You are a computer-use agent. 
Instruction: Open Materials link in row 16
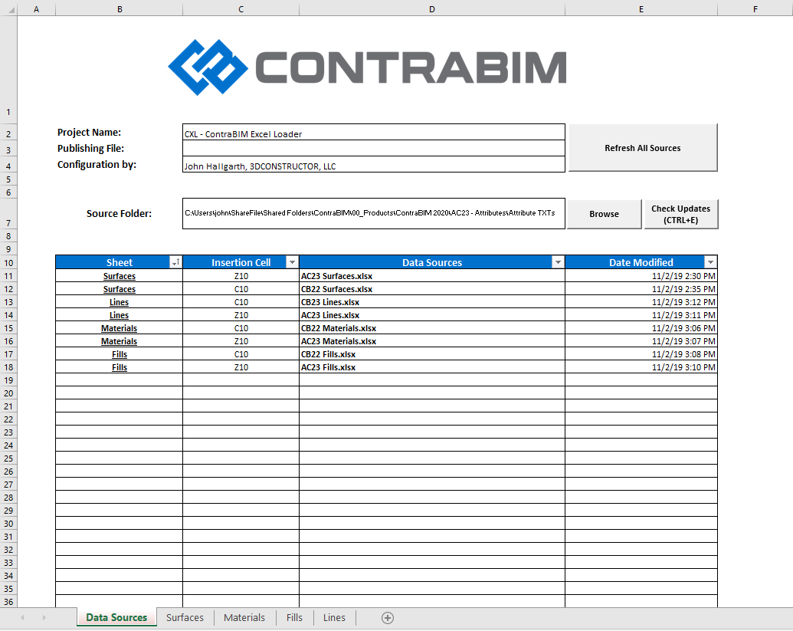coord(120,341)
